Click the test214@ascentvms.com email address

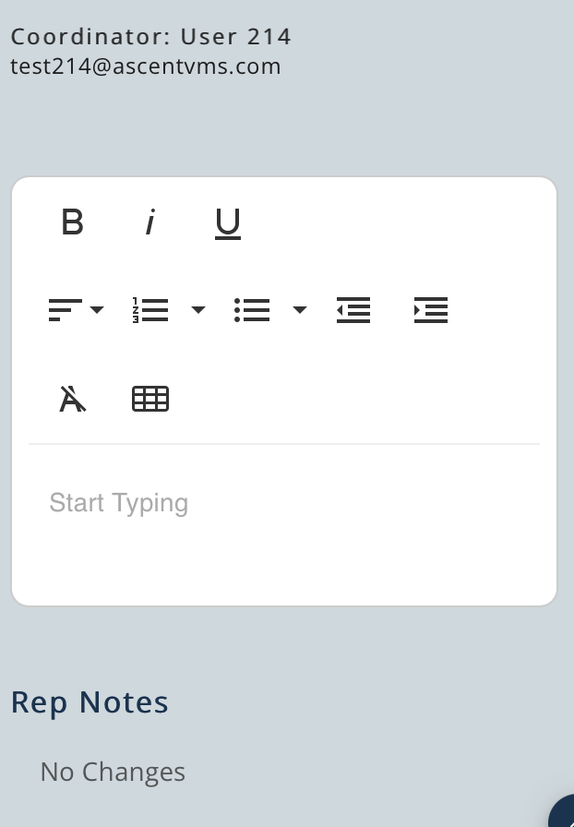pos(146,66)
